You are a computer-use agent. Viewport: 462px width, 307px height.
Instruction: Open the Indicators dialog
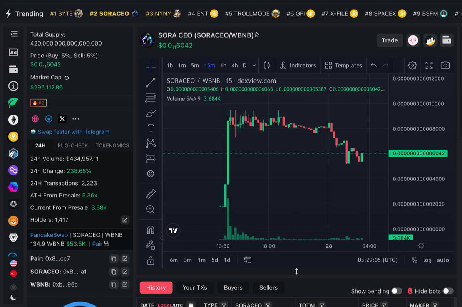tap(298, 66)
